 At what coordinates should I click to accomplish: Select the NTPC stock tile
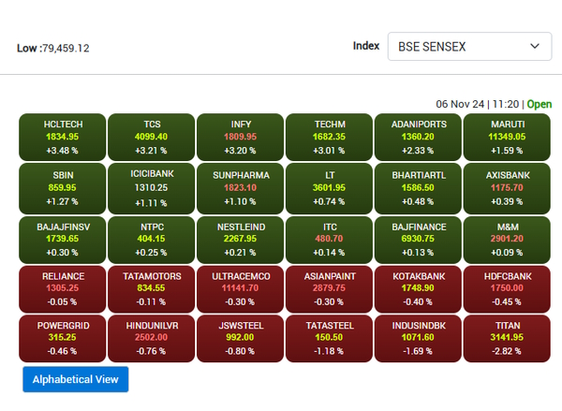tap(151, 240)
